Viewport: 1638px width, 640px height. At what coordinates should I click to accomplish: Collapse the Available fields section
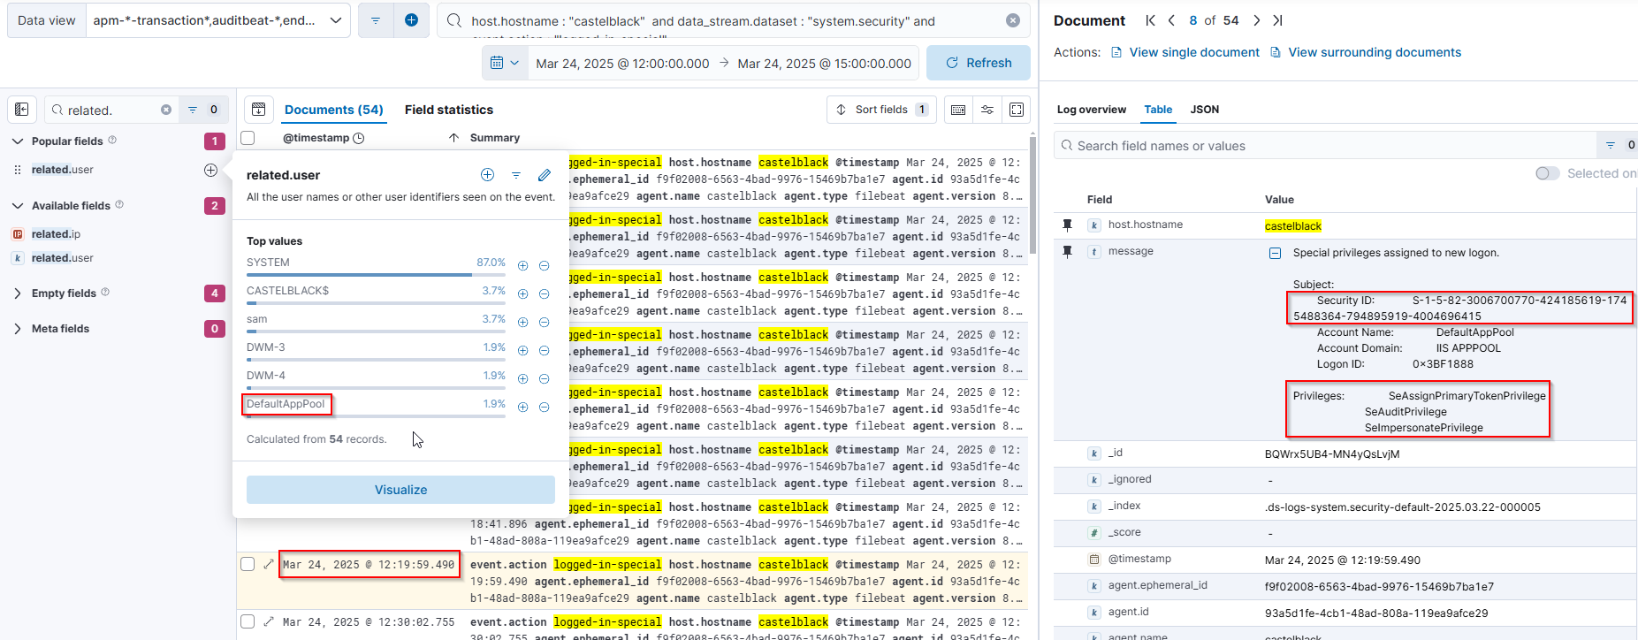point(18,206)
